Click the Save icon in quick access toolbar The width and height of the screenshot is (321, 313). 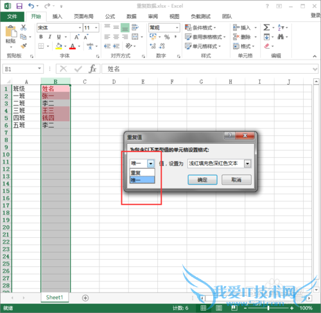[19, 6]
